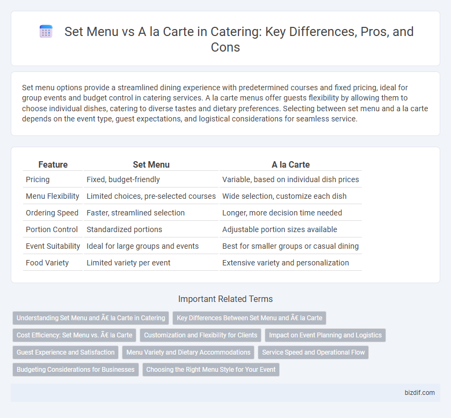Select the 'Ordering Speed' row label
This screenshot has height=418, width=451.
point(52,213)
